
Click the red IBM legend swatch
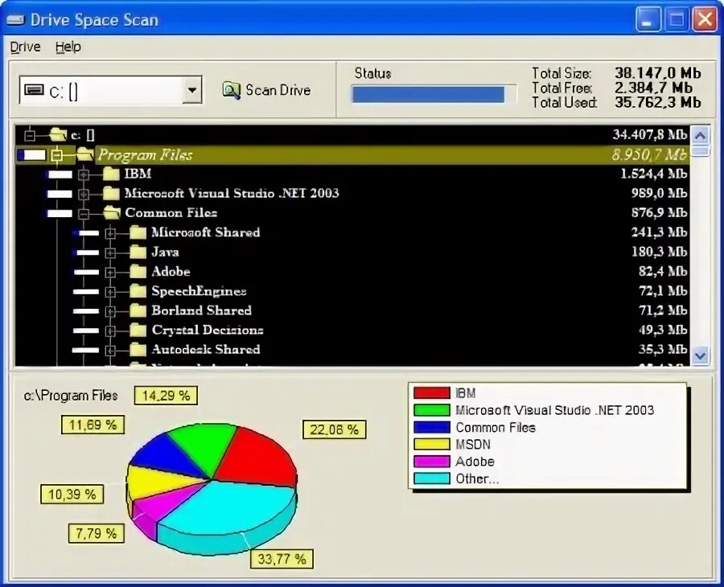[432, 392]
